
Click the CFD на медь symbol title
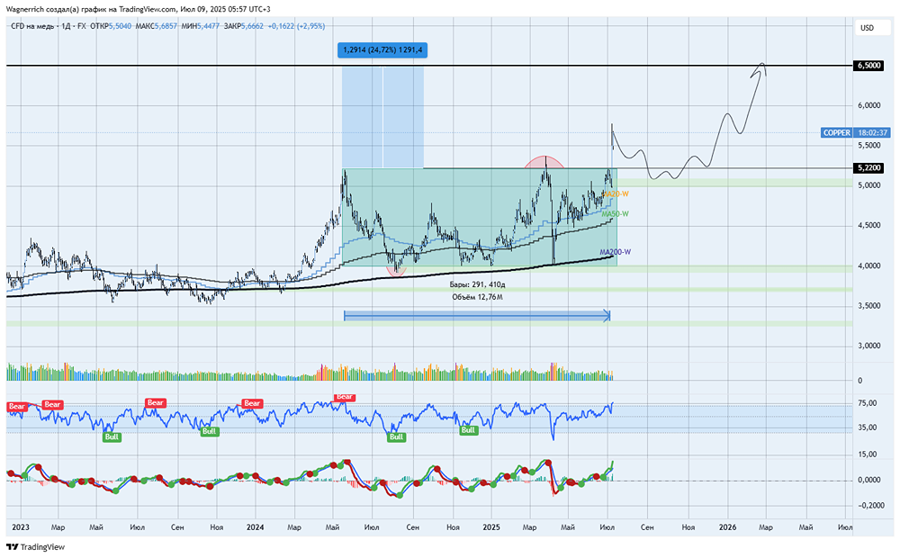pos(34,27)
